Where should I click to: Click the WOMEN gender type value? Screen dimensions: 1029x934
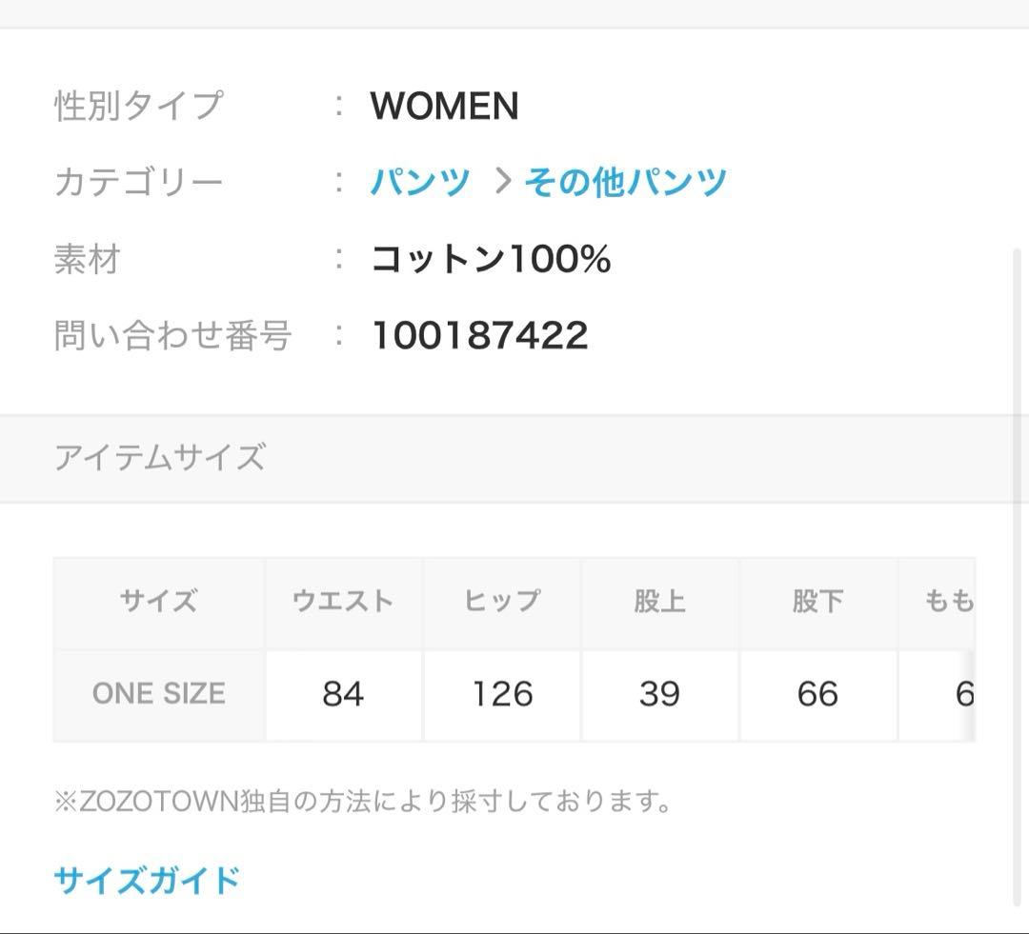point(444,106)
